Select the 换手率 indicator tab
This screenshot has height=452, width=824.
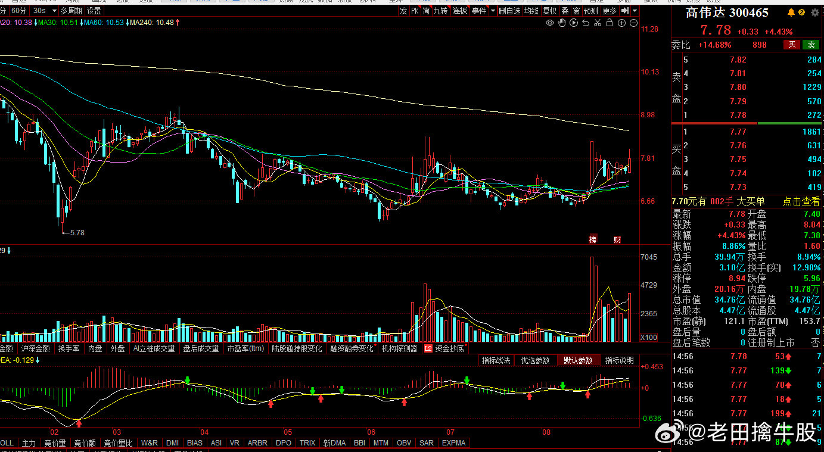(69, 348)
